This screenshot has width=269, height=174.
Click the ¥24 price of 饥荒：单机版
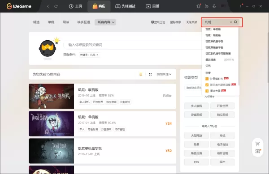169,123
